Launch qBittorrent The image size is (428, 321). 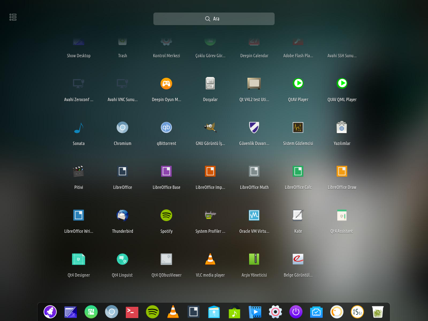click(x=166, y=127)
